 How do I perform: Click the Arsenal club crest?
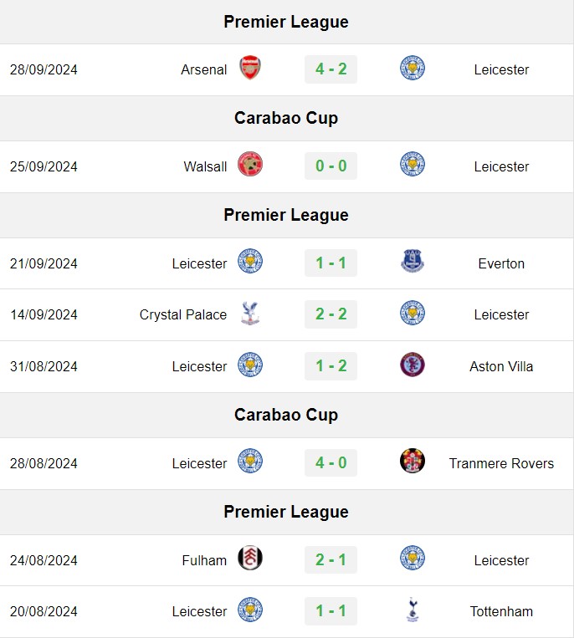[250, 68]
